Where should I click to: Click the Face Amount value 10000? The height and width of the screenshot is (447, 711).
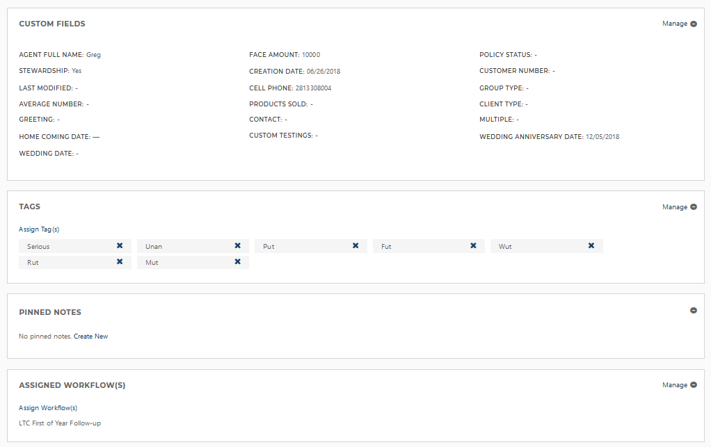311,54
